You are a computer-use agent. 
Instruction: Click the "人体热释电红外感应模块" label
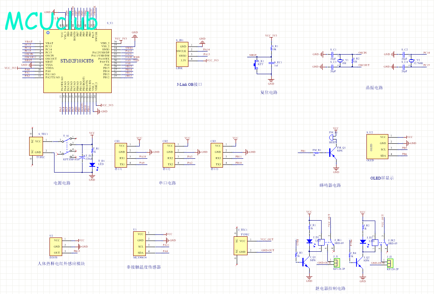[61, 264]
